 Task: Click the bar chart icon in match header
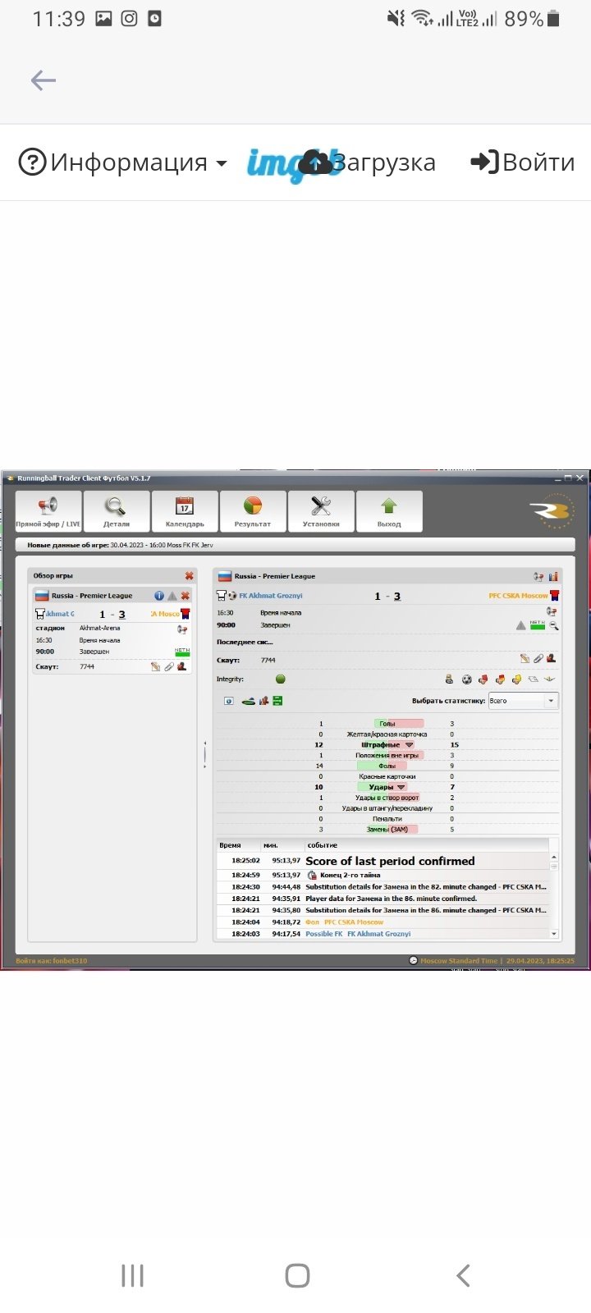coord(553,576)
